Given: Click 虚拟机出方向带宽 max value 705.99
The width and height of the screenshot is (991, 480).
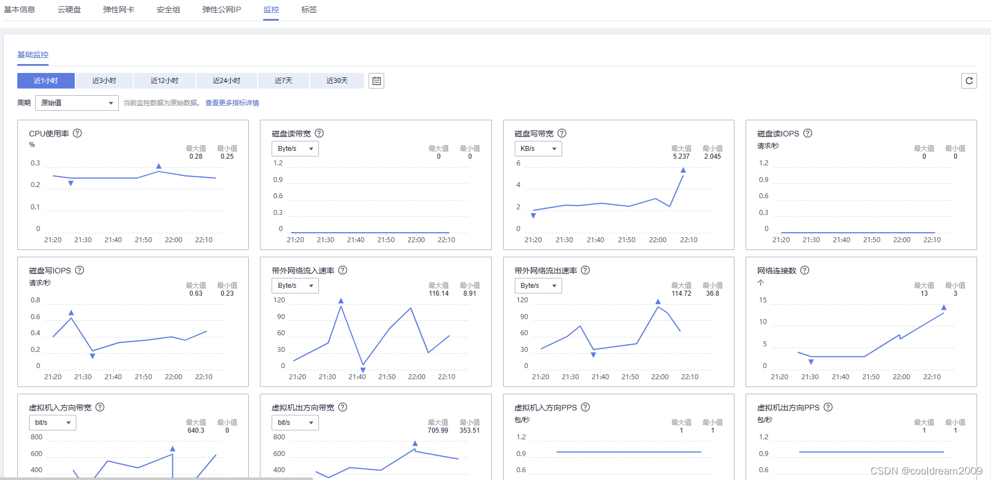Looking at the screenshot, I should pyautogui.click(x=438, y=430).
